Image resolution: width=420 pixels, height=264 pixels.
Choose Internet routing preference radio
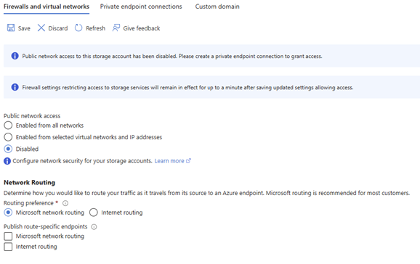[94, 213]
